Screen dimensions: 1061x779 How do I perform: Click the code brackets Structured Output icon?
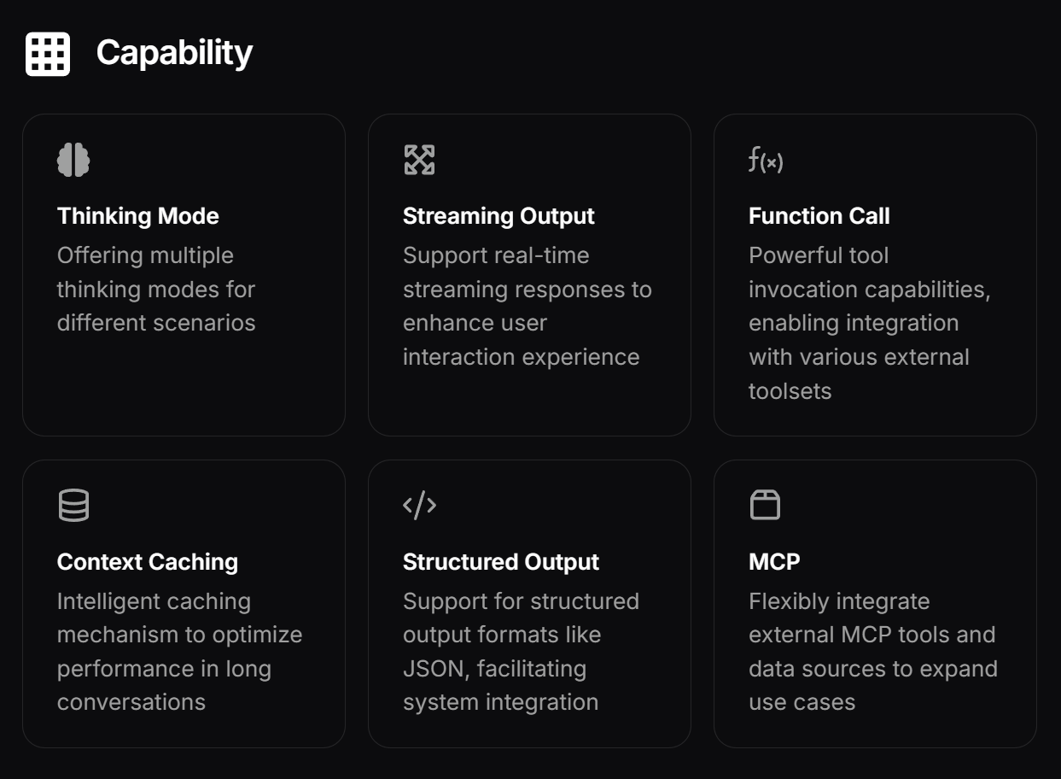pos(419,506)
